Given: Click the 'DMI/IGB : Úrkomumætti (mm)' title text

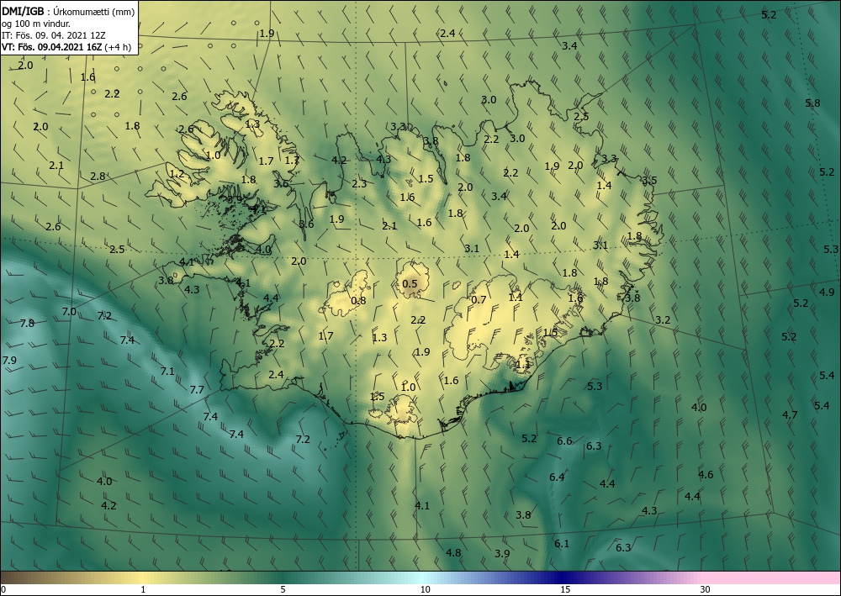Looking at the screenshot, I should pyautogui.click(x=69, y=12).
